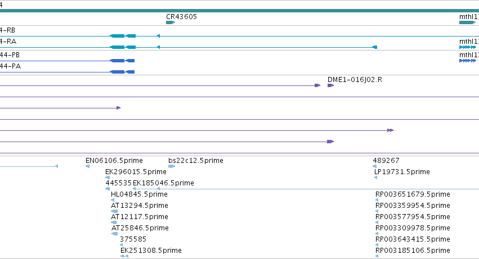Screen dimensions: 479x259
Task: Open the RP003651679.5prime label
Action: (413, 194)
